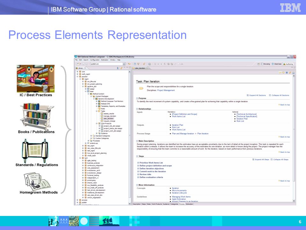Click the Standard Categories tree icon

[x=94, y=136]
